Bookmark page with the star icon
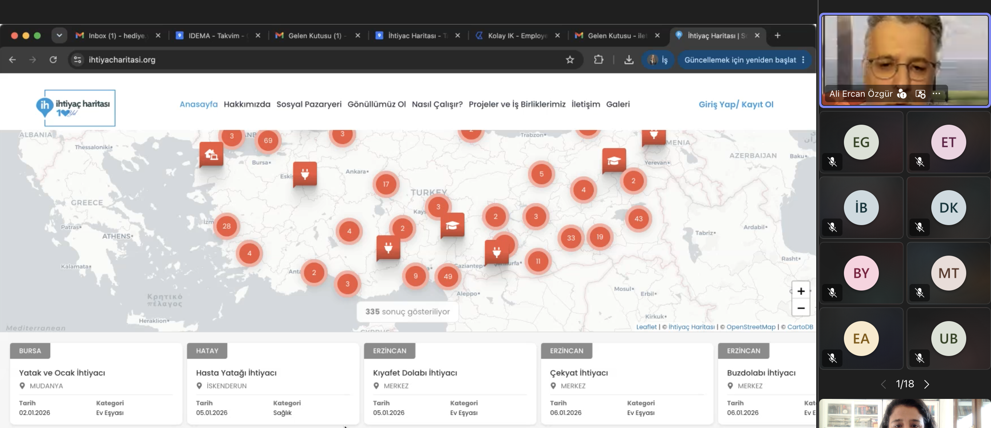Viewport: 991px width, 428px height. (x=570, y=60)
